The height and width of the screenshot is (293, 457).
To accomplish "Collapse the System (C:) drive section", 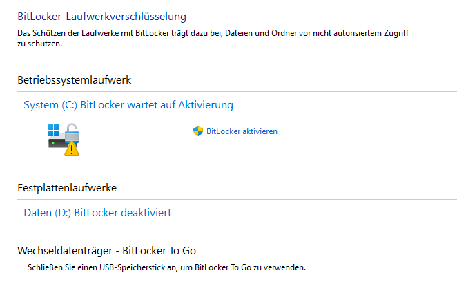I will point(128,105).
